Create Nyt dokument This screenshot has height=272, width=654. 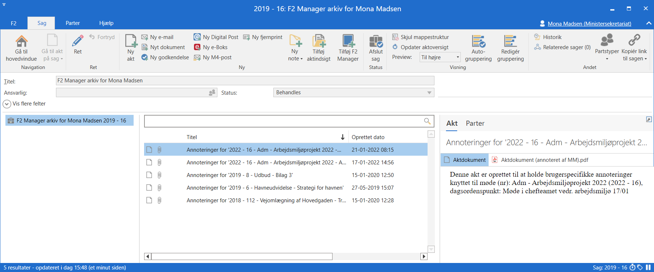coord(163,47)
